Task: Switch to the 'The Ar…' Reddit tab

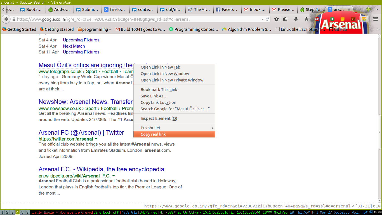Action: 199,9
